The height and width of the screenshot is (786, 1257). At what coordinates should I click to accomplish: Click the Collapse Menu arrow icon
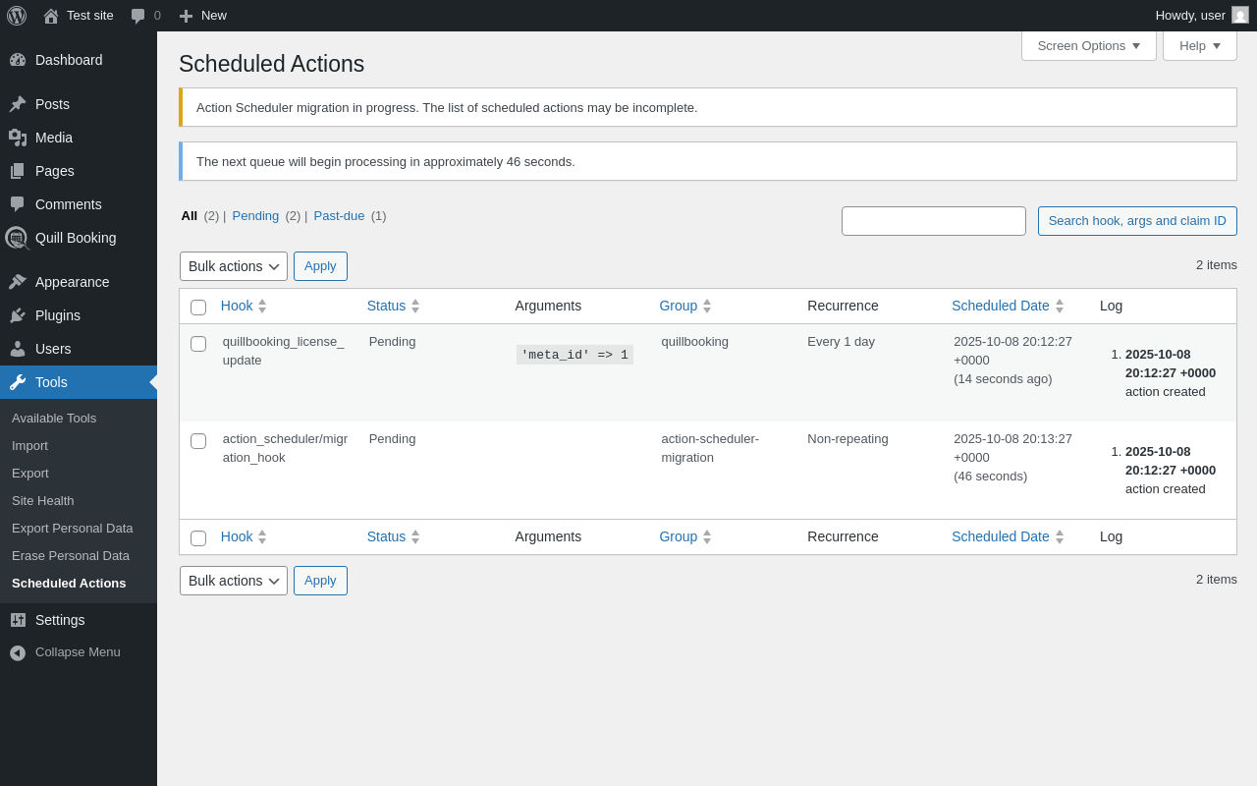pos(18,652)
